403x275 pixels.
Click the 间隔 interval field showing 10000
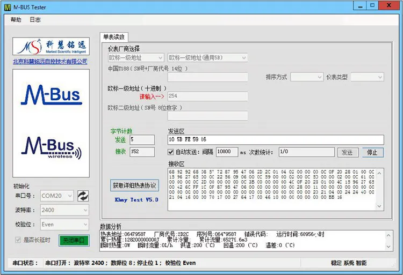[227, 152]
